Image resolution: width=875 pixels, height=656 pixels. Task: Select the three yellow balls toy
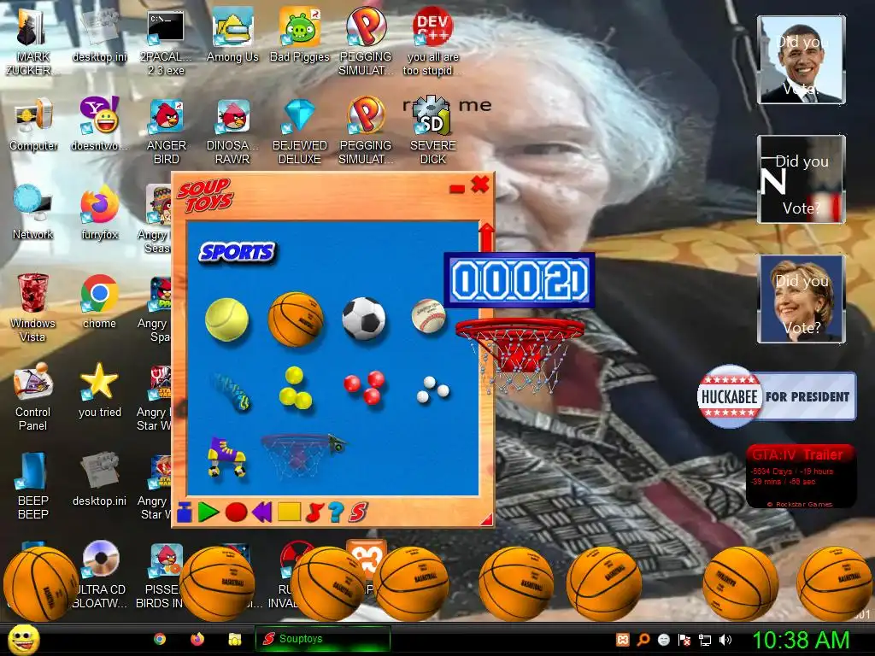pos(295,388)
